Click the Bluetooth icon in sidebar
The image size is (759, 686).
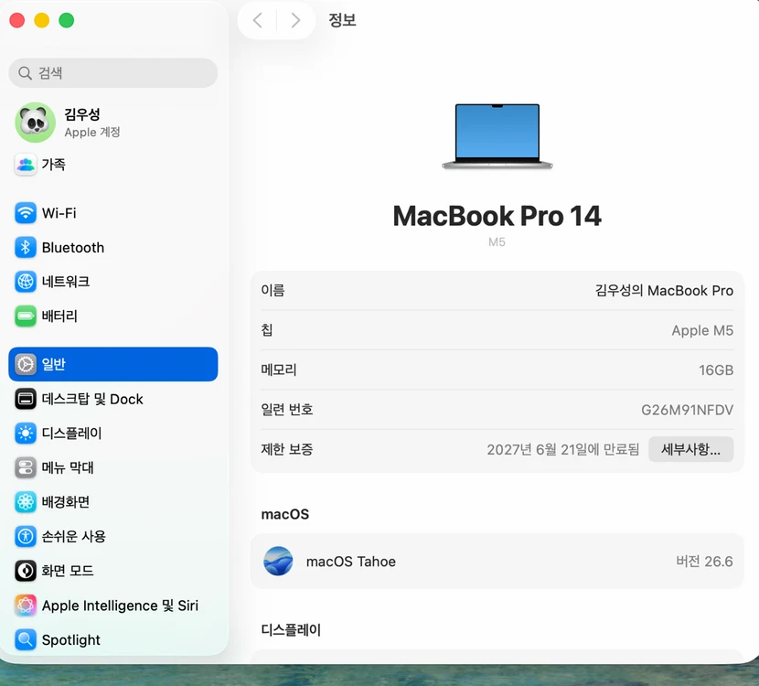click(x=26, y=247)
